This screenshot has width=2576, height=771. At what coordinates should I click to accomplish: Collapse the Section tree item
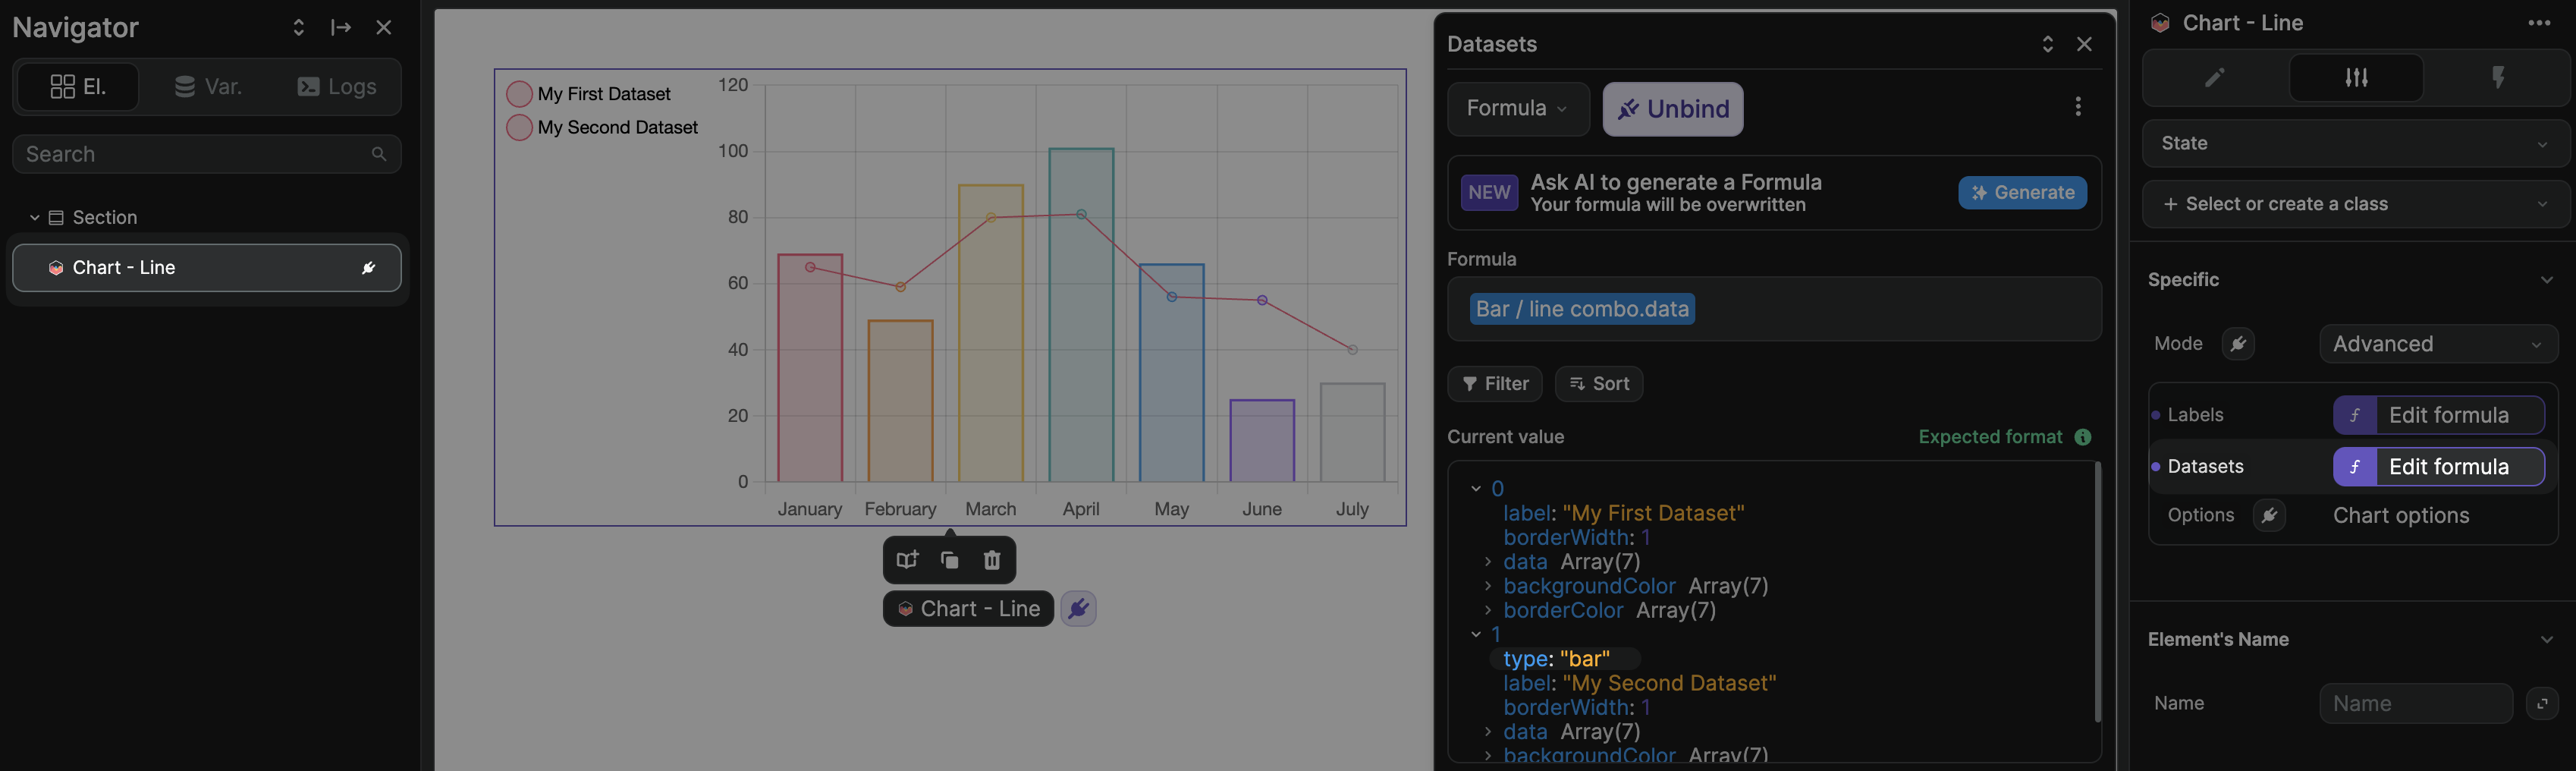point(35,216)
